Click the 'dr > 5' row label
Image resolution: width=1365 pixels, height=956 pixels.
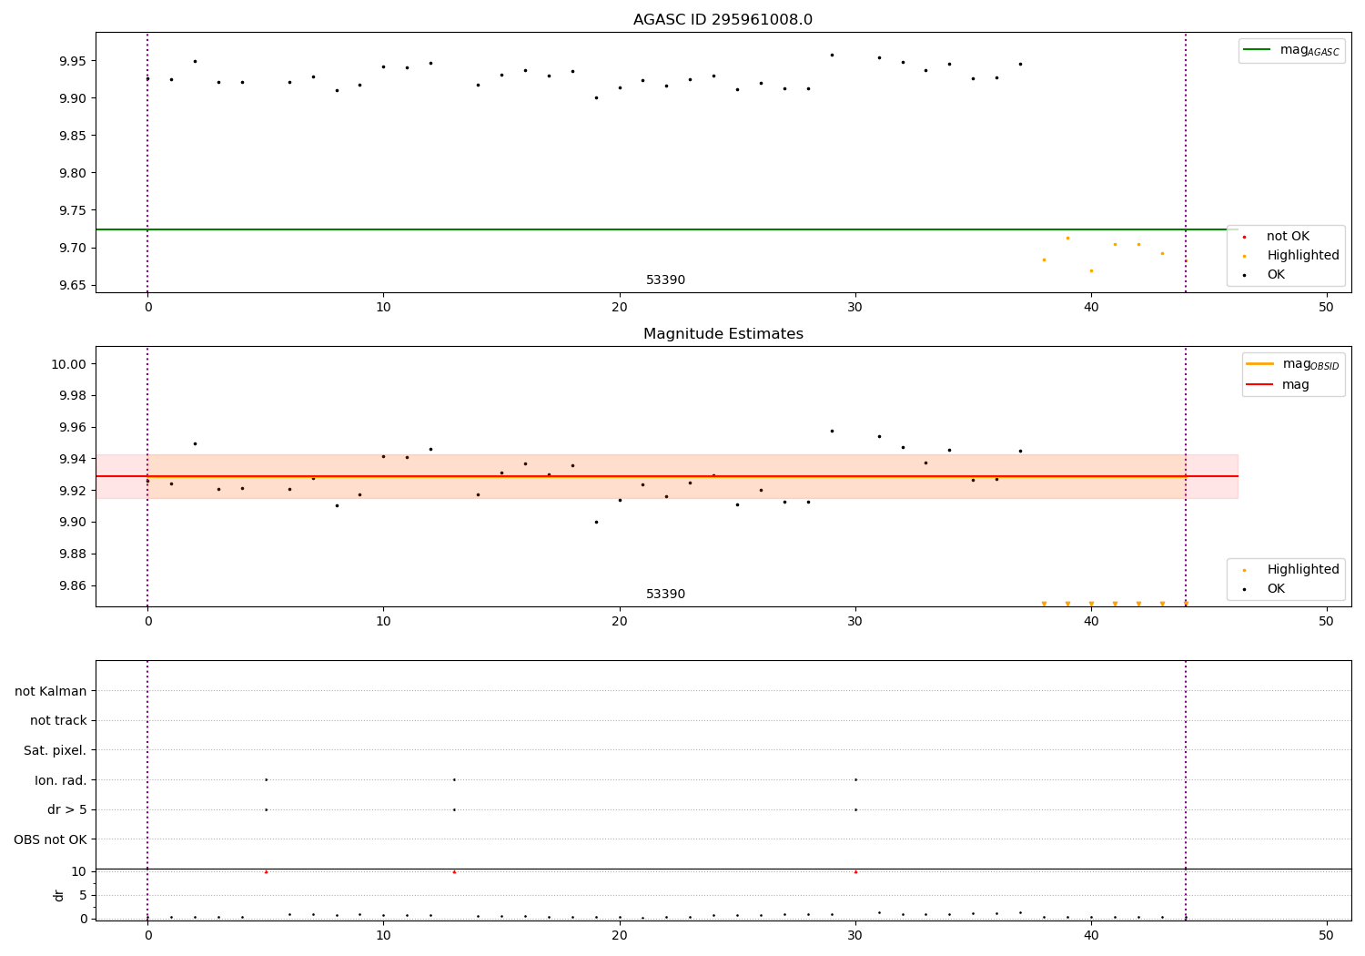click(x=67, y=809)
